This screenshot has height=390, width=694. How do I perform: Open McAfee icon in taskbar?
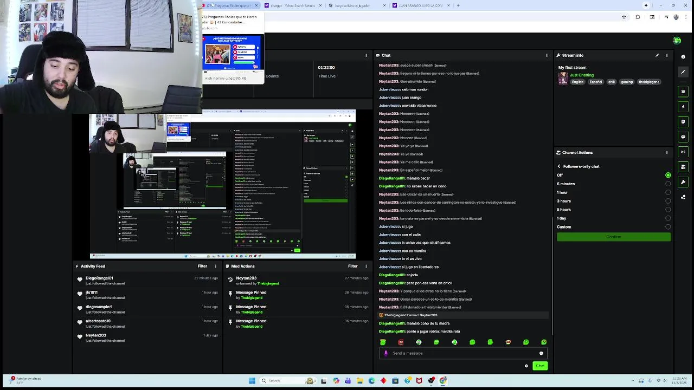point(419,381)
